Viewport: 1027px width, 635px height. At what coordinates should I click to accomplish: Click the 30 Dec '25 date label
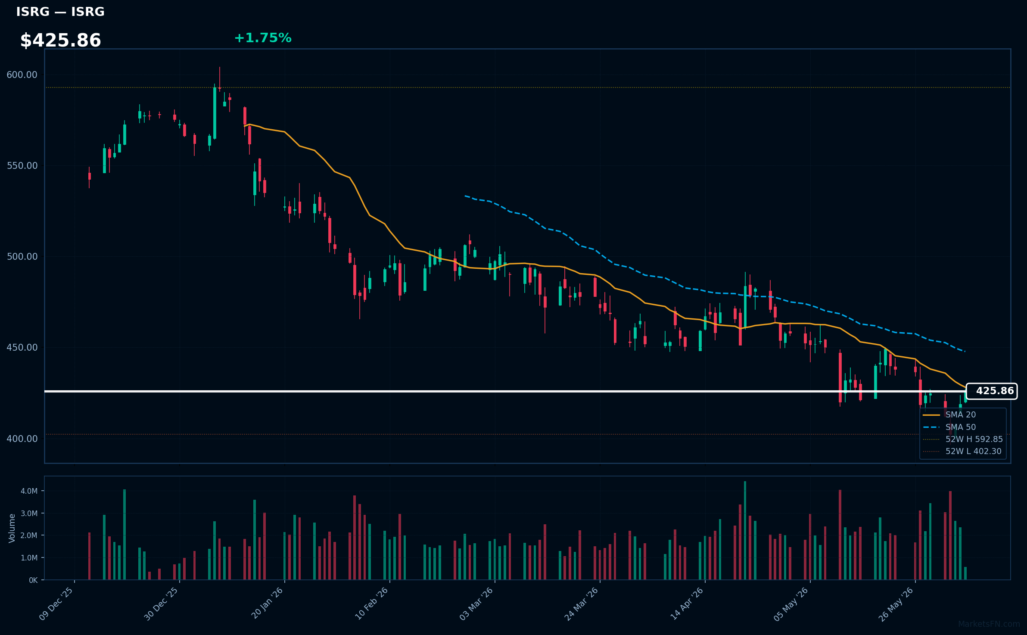161,604
